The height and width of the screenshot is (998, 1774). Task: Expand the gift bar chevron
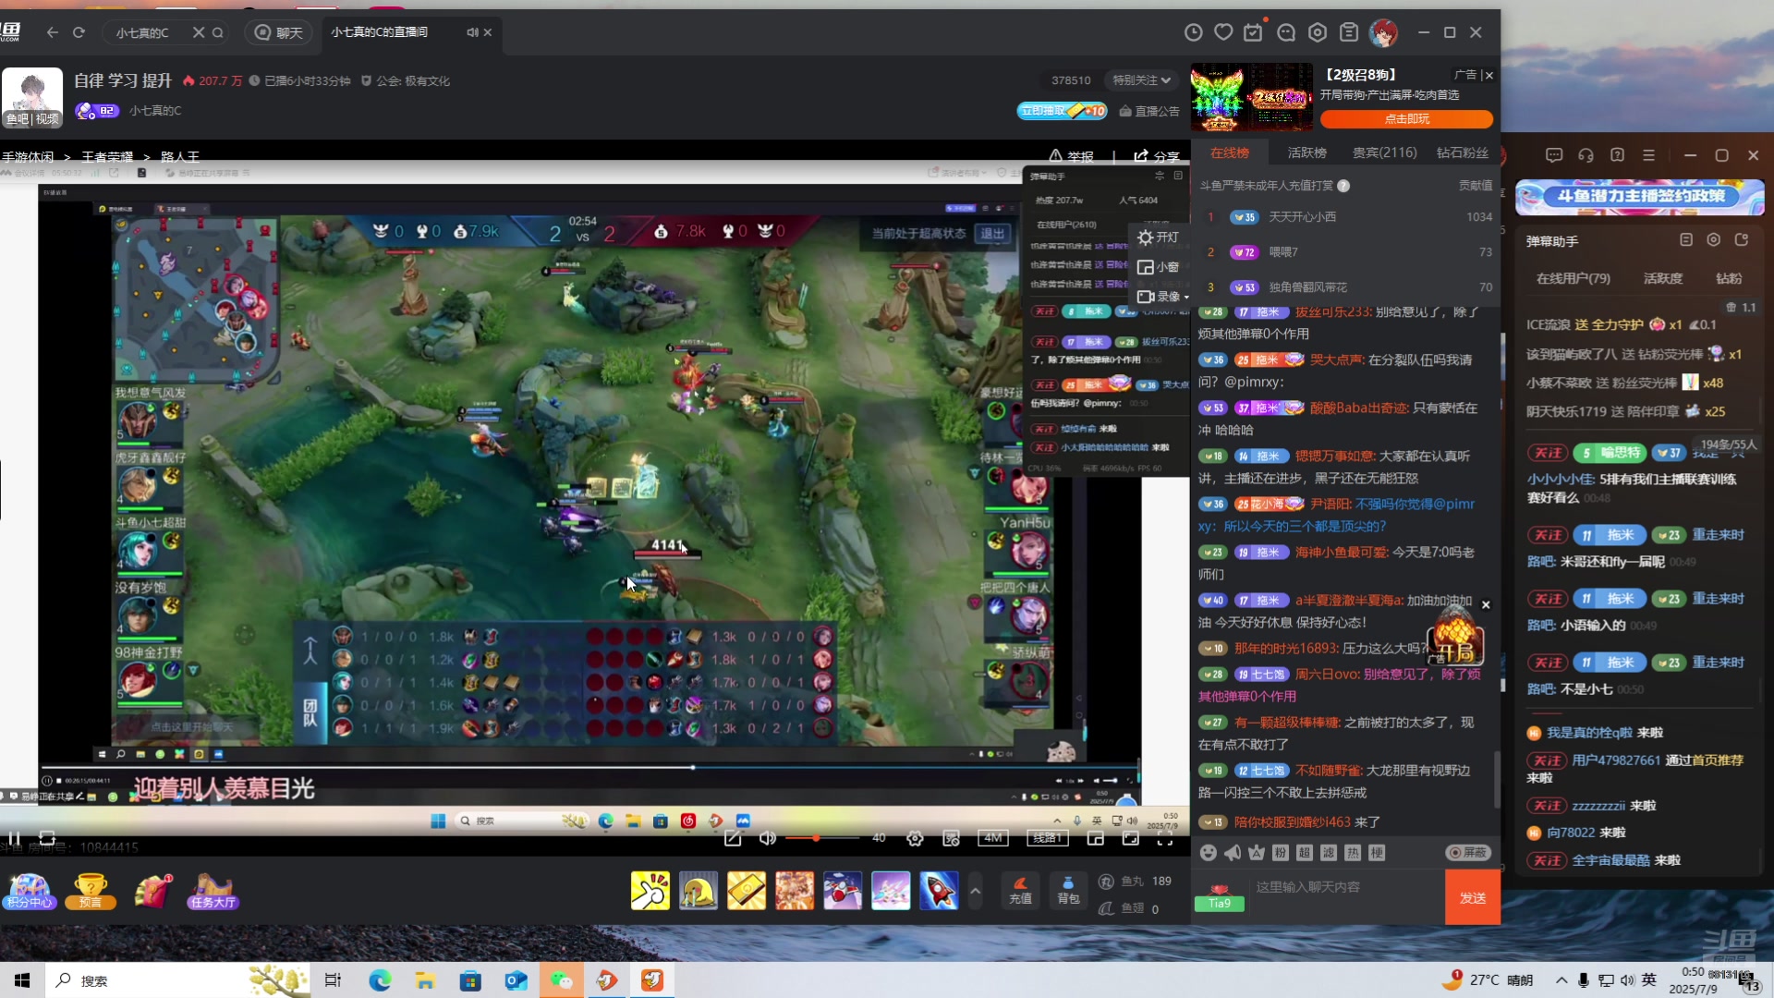[975, 891]
